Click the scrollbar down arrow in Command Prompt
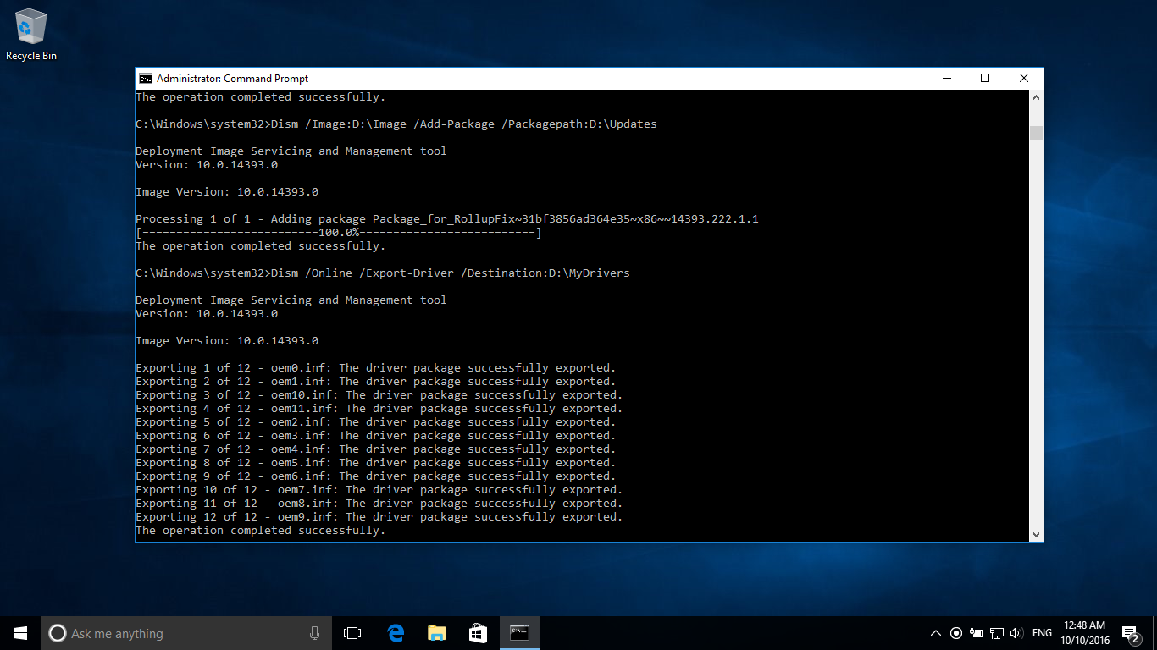Screen dimensions: 1157x650 [1036, 534]
